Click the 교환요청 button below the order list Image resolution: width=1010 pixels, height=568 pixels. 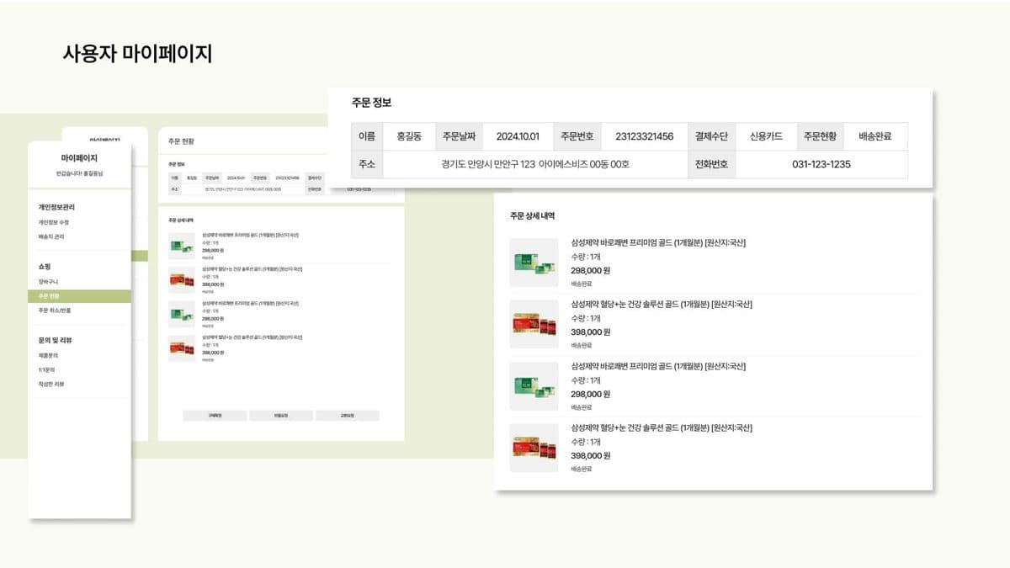pos(347,416)
